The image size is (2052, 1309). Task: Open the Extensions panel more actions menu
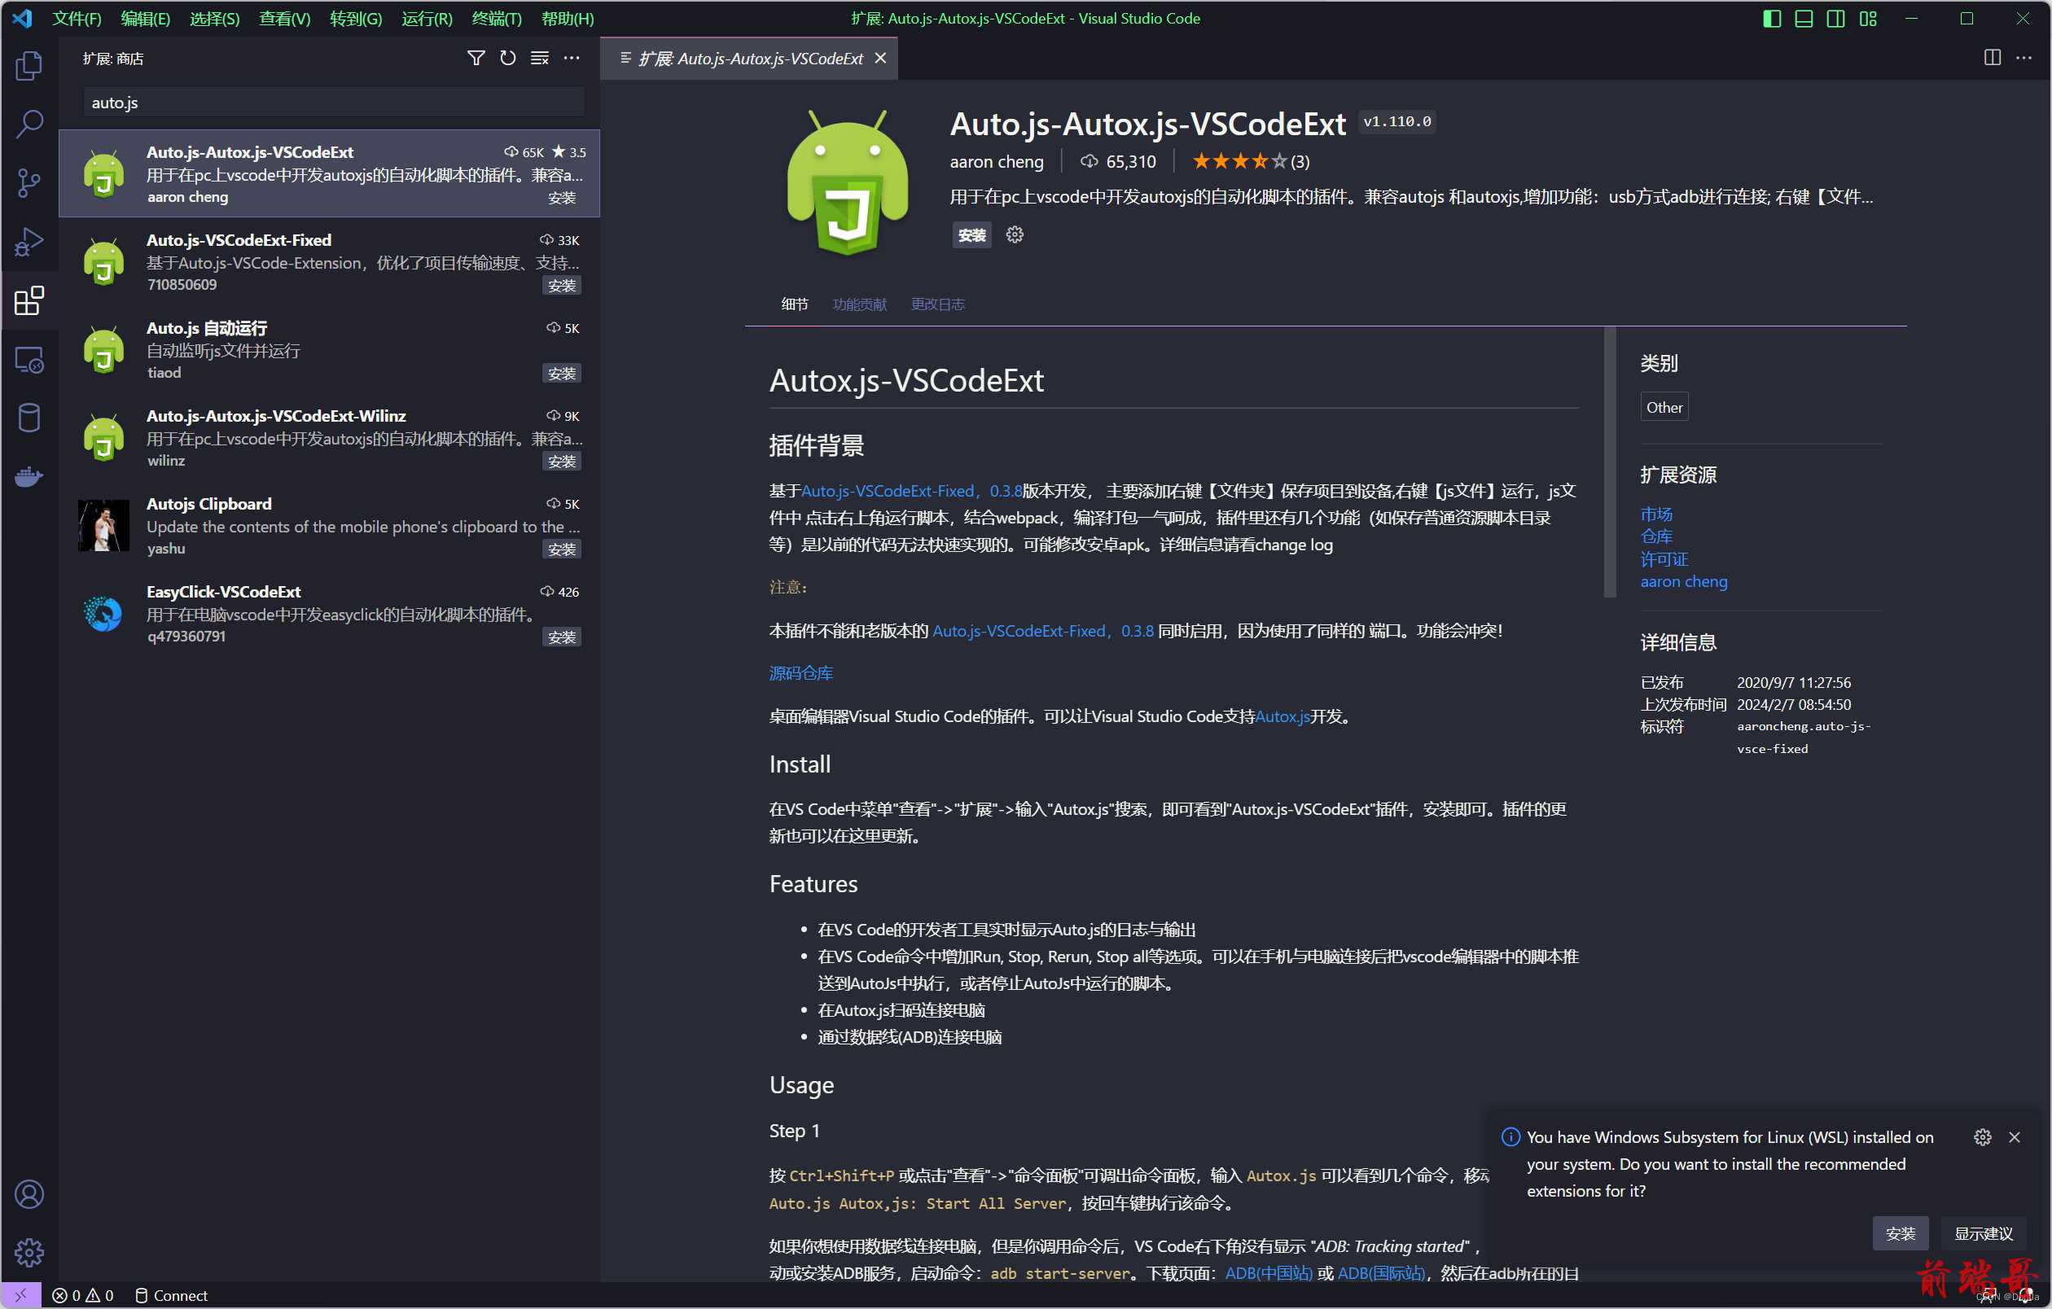point(572,58)
